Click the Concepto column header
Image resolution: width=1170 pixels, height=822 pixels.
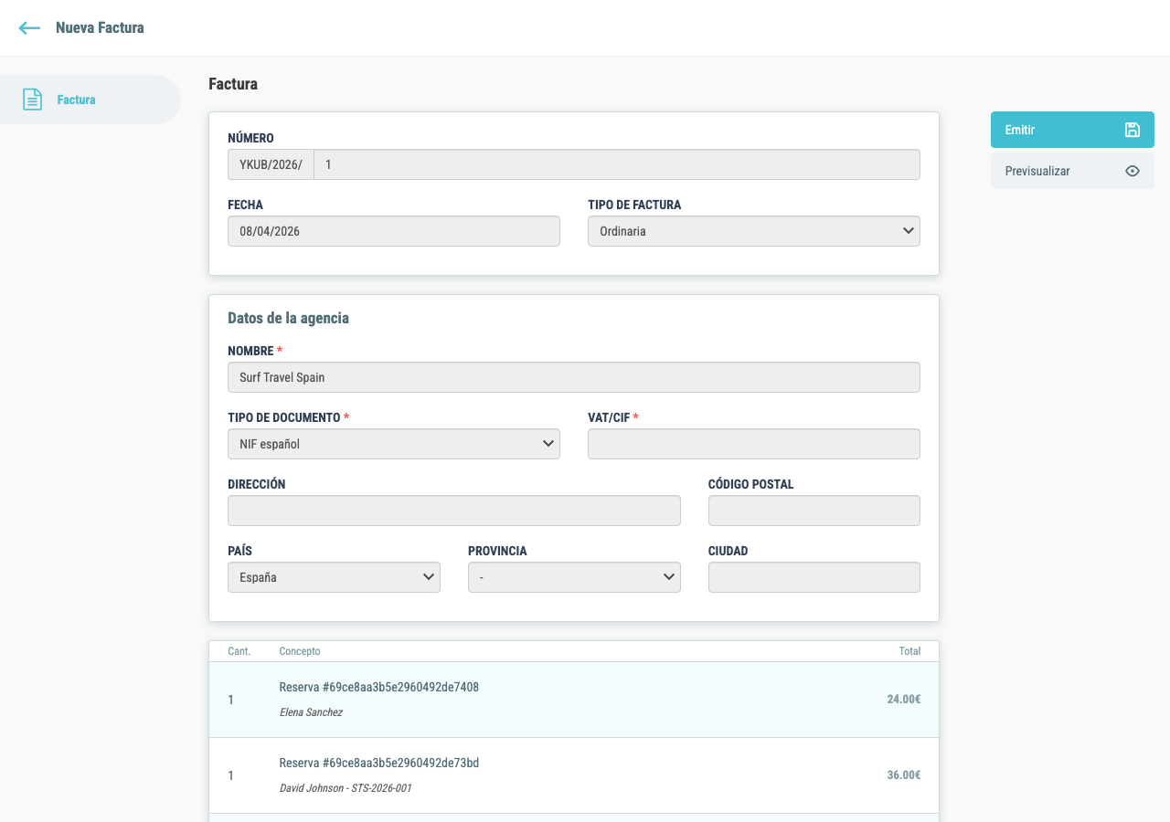300,651
